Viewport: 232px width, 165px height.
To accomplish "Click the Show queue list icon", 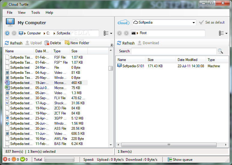I will tap(170, 159).
